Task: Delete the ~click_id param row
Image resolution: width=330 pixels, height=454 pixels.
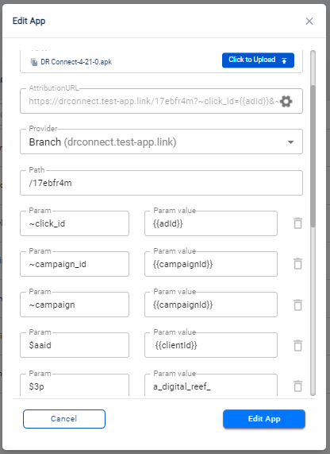Action: tap(298, 223)
